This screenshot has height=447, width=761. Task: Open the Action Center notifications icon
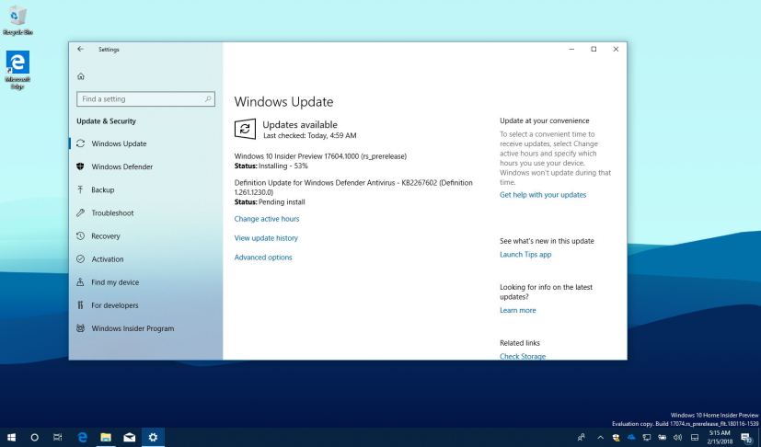pyautogui.click(x=746, y=437)
